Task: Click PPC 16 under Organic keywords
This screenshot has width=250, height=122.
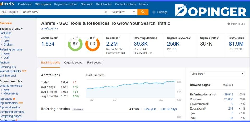Action: coord(172,49)
